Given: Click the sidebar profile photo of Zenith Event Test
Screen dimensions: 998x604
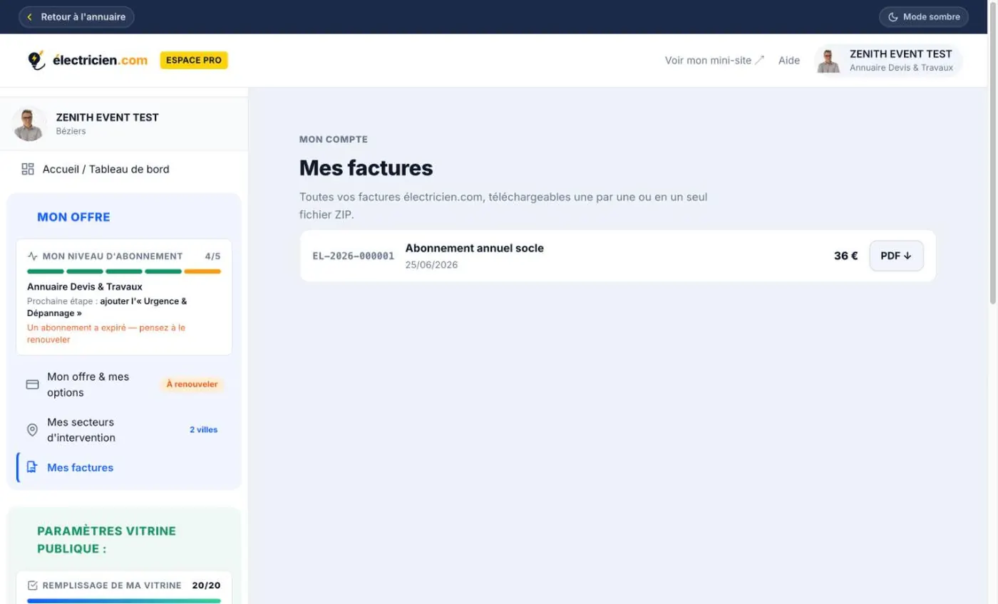Looking at the screenshot, I should tap(29, 124).
